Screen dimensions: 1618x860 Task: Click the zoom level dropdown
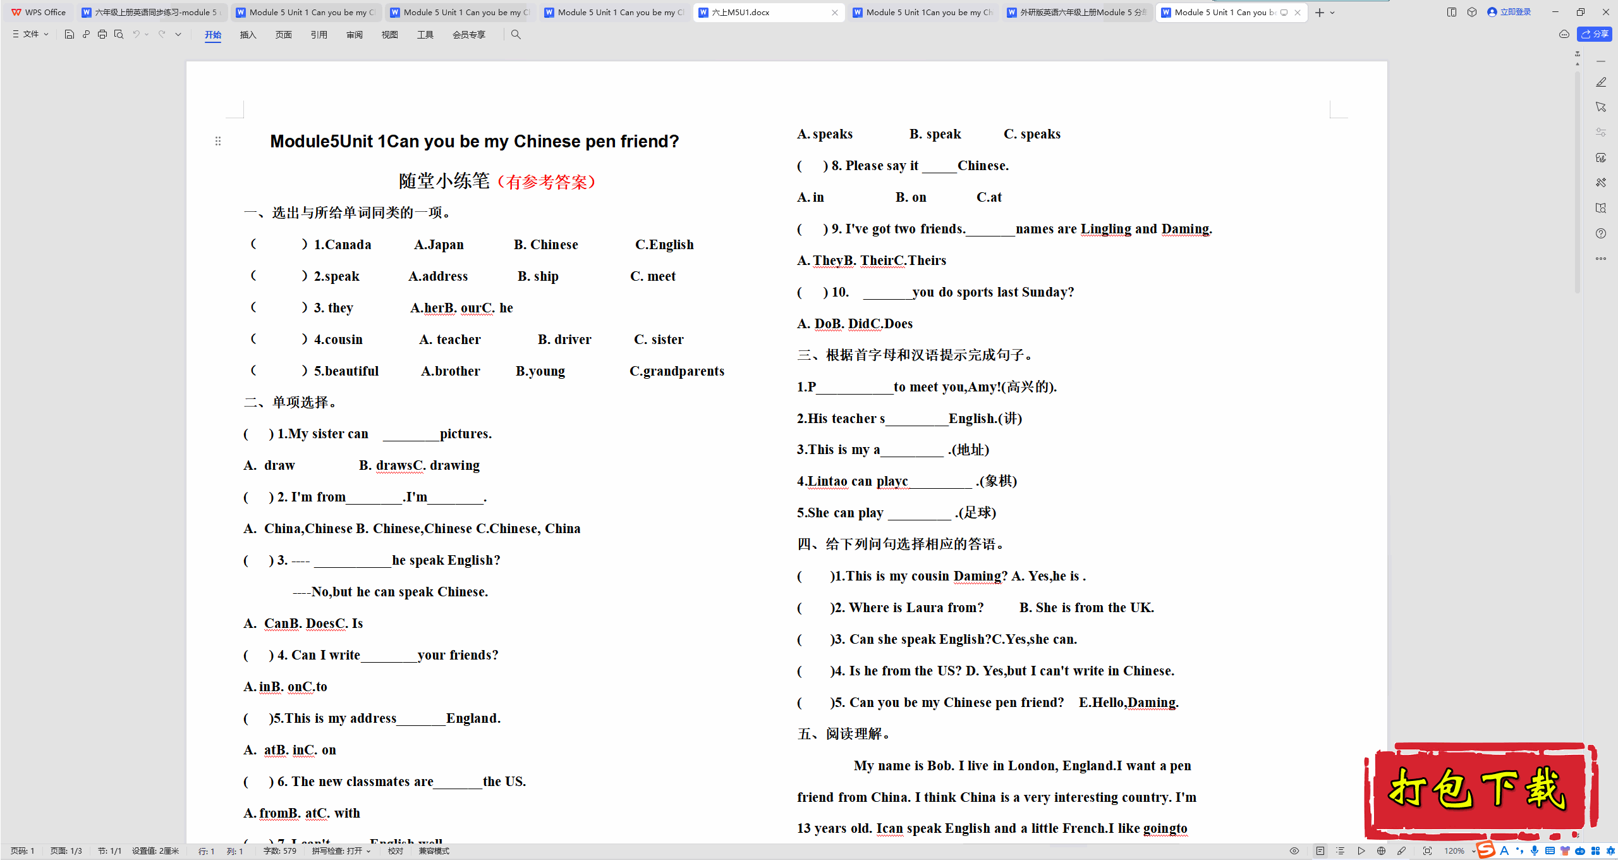(x=1482, y=851)
